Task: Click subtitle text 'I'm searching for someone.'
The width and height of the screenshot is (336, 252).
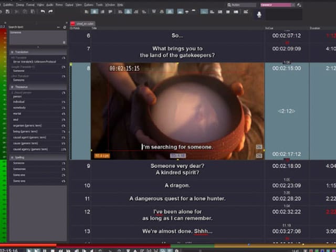Action: pos(177,147)
